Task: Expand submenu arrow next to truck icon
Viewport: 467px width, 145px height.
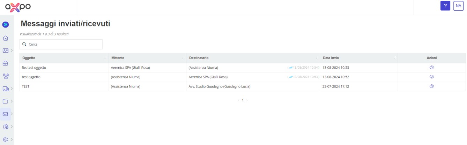Action: (12, 89)
